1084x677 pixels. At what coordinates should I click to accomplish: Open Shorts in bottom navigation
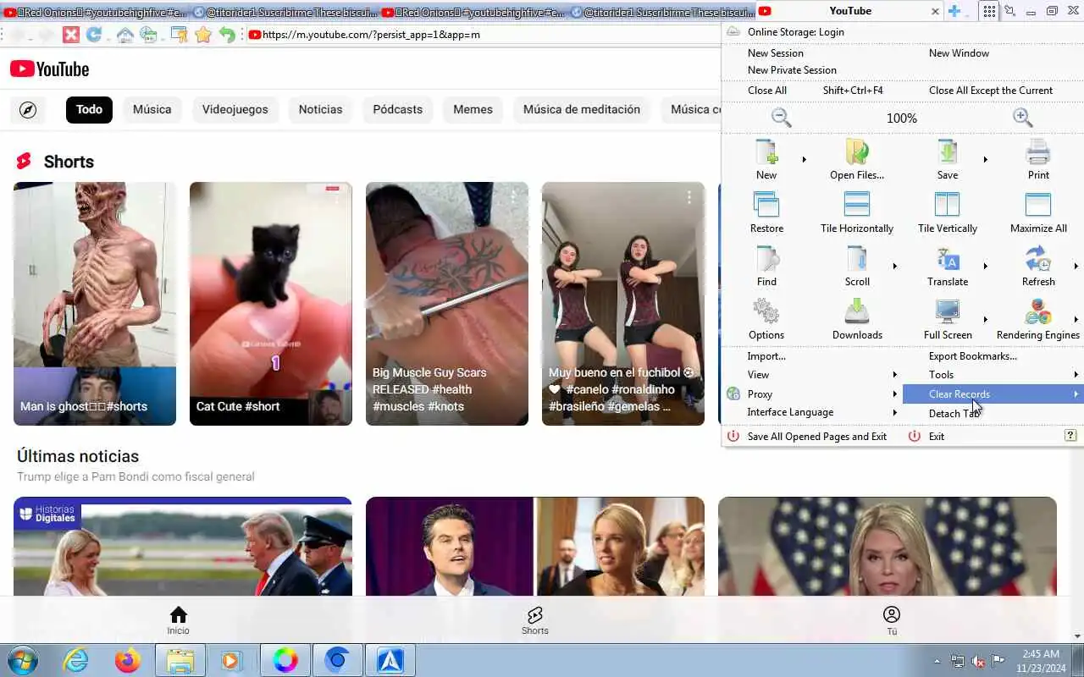coord(535,621)
